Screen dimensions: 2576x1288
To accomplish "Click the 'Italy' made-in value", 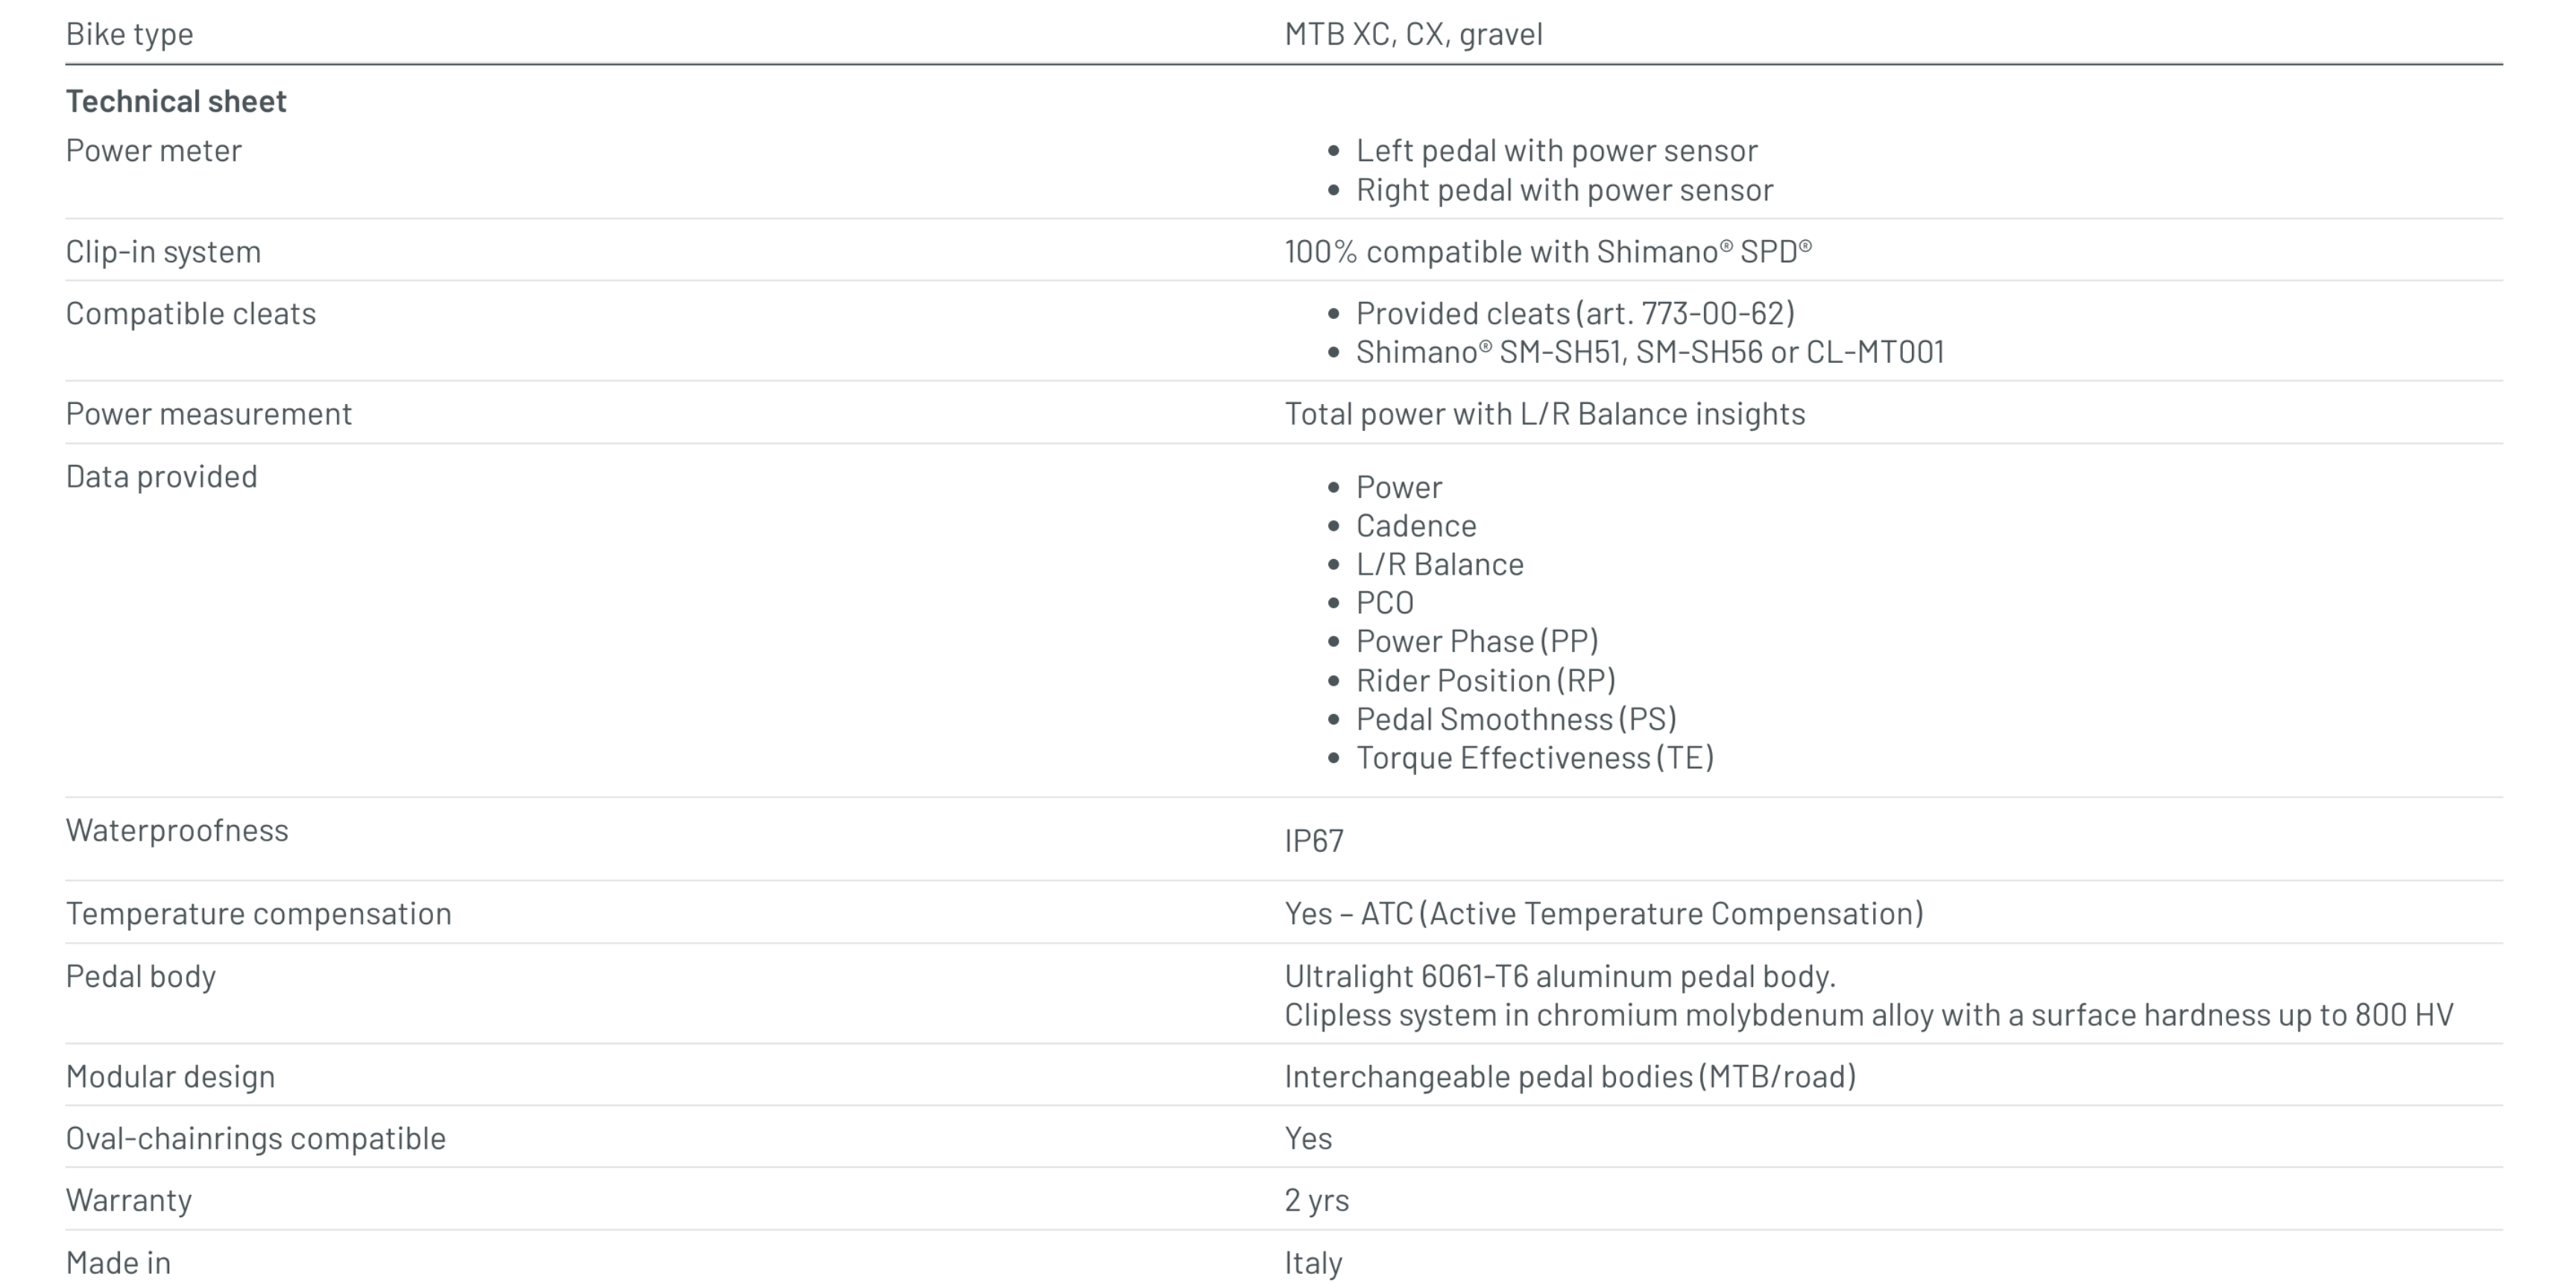I will [x=1313, y=1263].
